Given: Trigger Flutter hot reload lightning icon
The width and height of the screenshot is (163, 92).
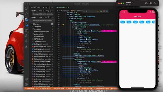Looking at the screenshot, I should click(x=98, y=11).
